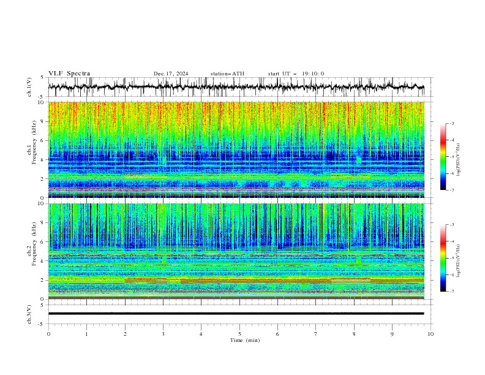Click the "-3" label on upper colorbar
Viewport: 485px width, 375px height.
pos(452,123)
